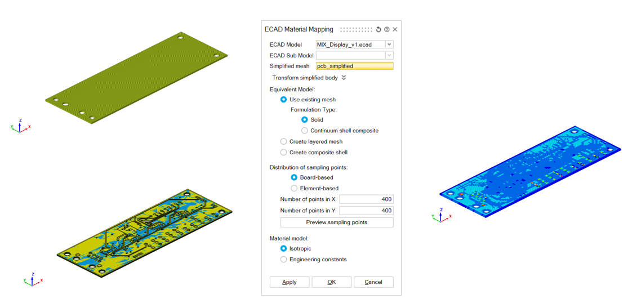Select Create layered mesh option
This screenshot has width=632, height=308.
[x=284, y=141]
